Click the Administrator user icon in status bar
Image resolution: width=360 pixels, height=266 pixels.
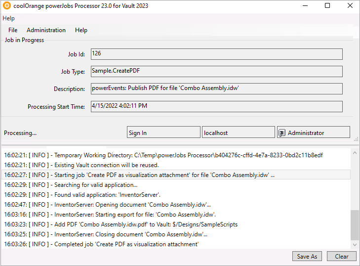(x=282, y=133)
